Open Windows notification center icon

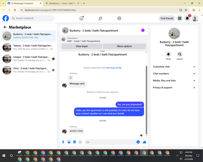click(198, 156)
